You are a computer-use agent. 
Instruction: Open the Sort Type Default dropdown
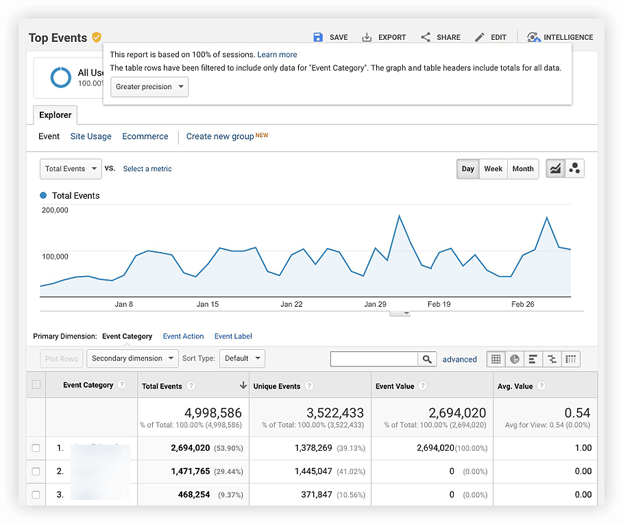click(x=242, y=358)
